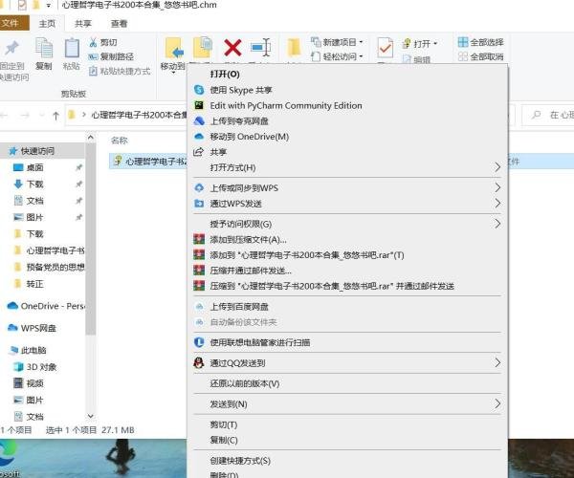Choose 使用联想电脑管家进行扫描

pos(346,342)
